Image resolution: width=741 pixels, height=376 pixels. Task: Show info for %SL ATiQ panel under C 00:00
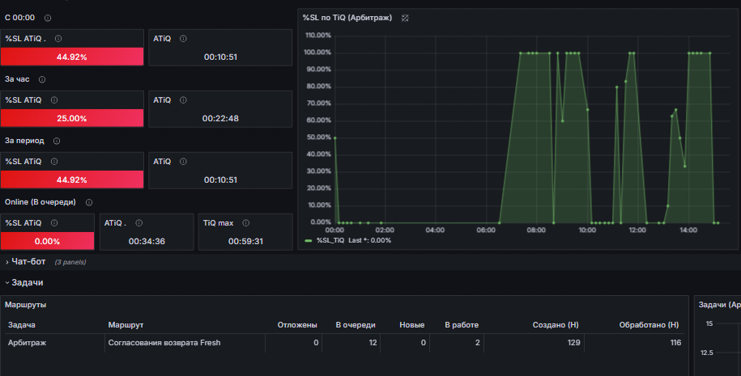pos(58,39)
